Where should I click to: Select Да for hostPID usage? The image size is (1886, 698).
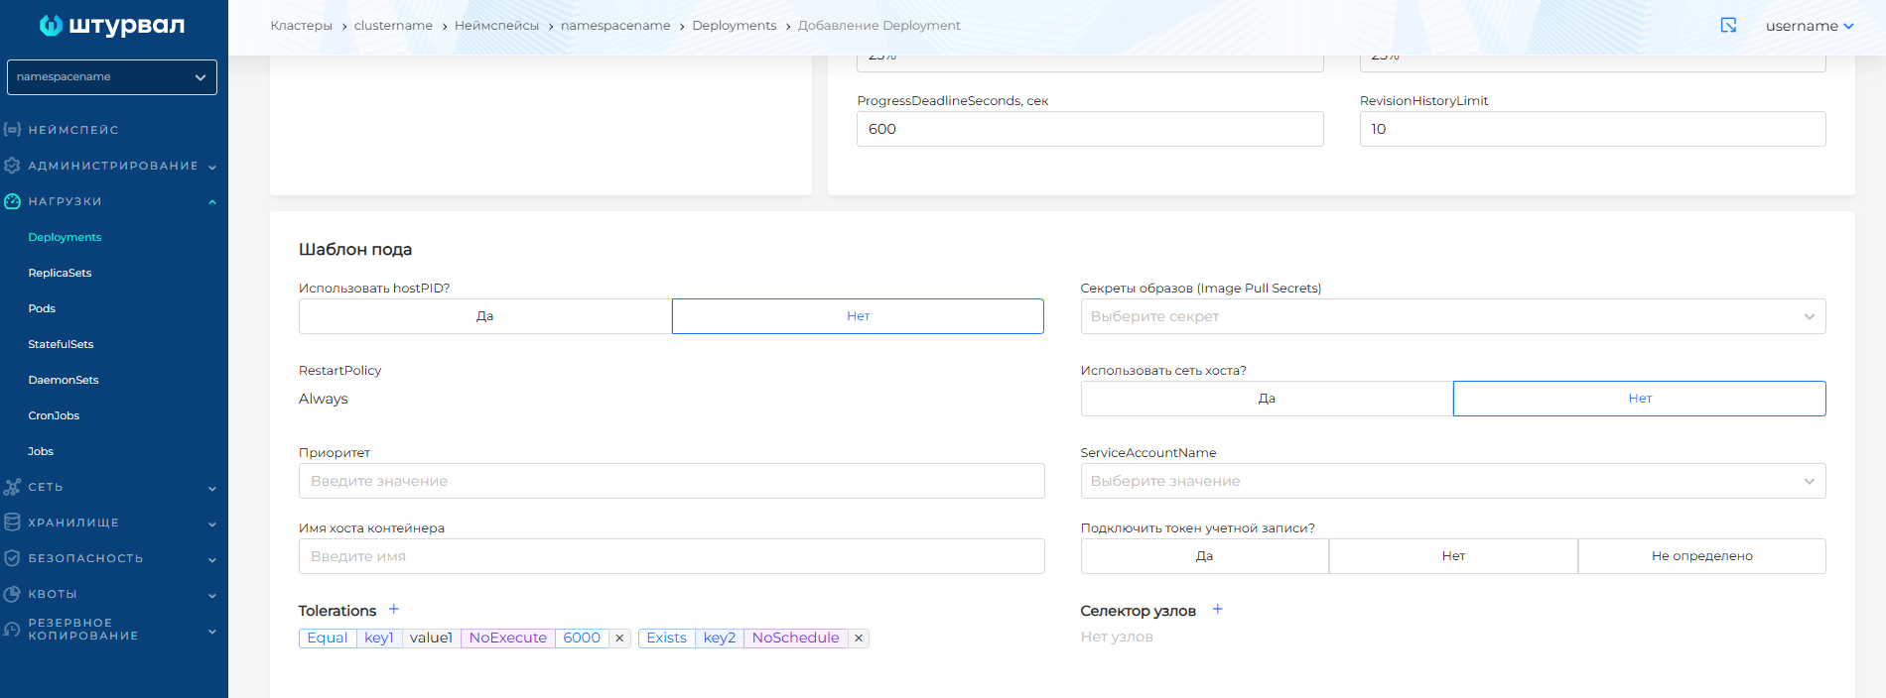[x=484, y=316]
